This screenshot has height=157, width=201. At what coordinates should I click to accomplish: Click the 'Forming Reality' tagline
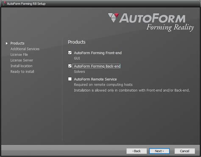170,28
